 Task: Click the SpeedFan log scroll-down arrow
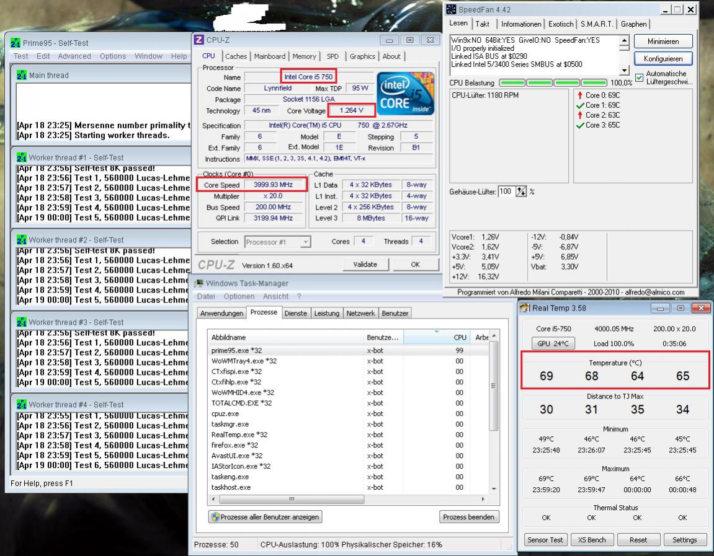[x=624, y=71]
